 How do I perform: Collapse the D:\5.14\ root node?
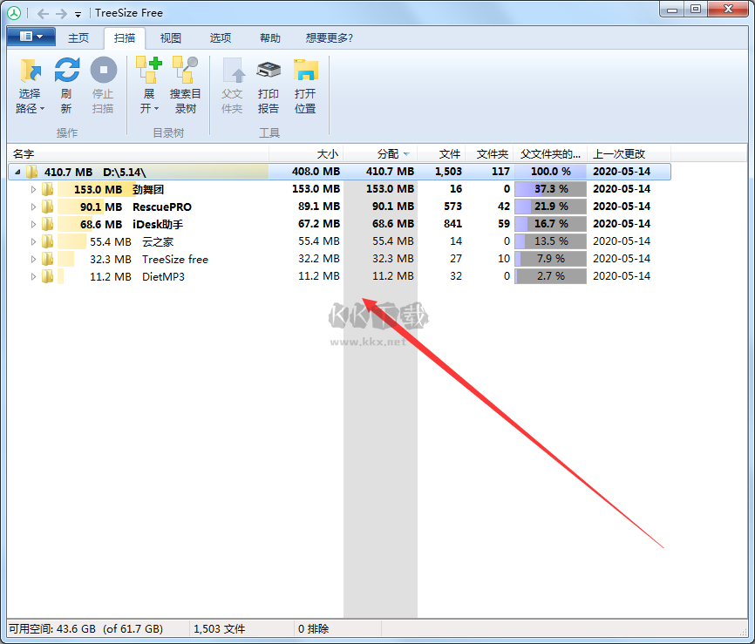pos(17,172)
